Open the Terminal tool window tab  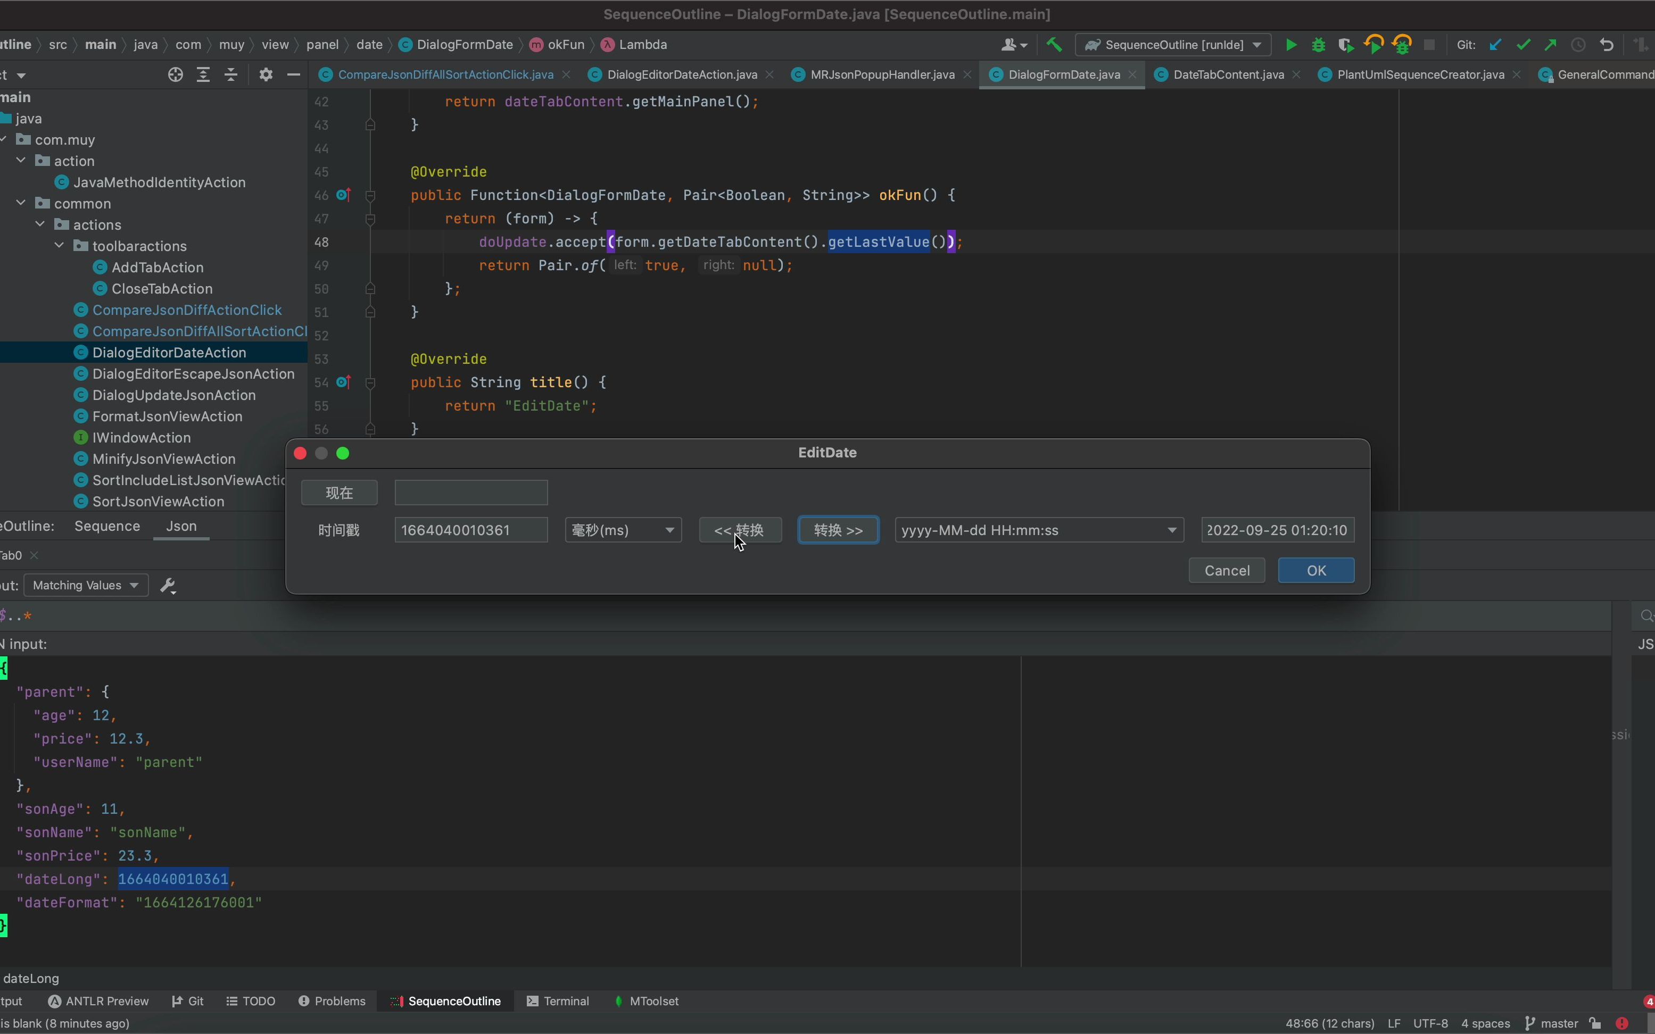tap(558, 1001)
